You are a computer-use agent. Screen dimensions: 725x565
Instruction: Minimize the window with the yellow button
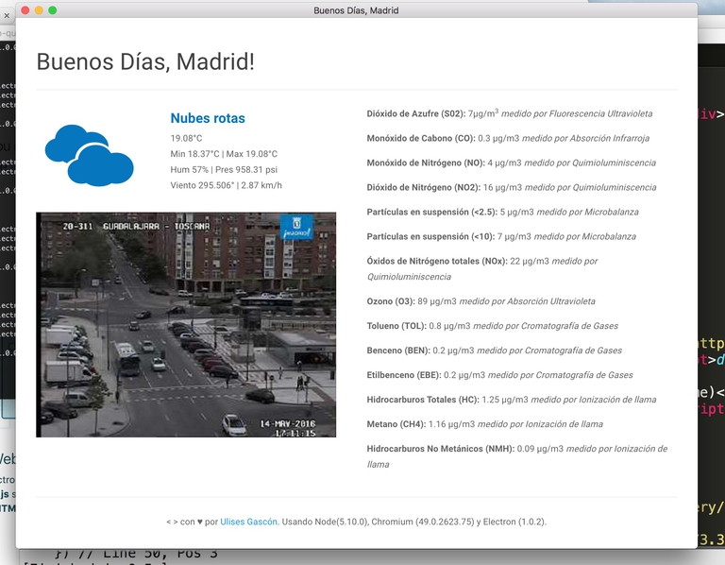pyautogui.click(x=39, y=10)
